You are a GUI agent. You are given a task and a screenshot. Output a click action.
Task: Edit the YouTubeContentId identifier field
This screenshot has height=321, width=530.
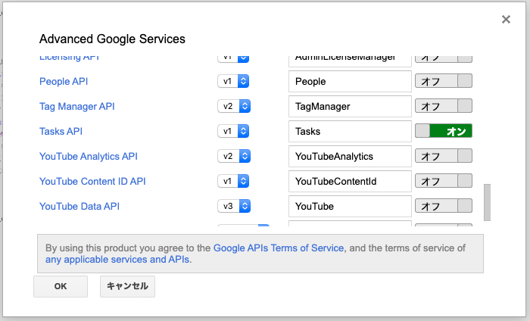point(350,182)
